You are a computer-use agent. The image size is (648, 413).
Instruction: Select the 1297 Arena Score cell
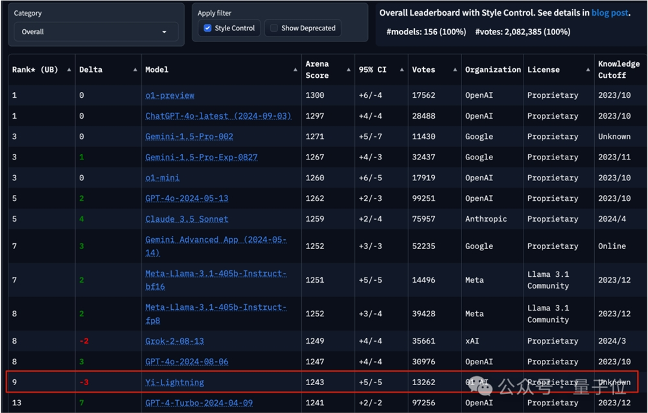point(315,116)
